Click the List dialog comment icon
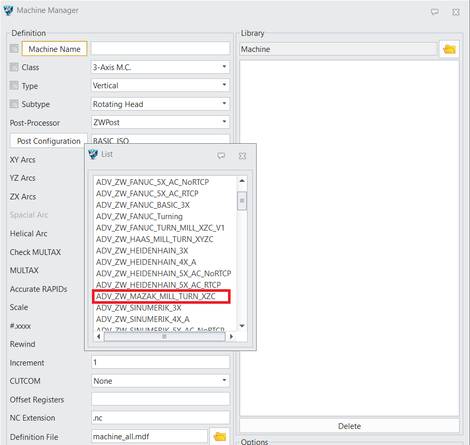Image resolution: width=470 pixels, height=445 pixels. [221, 155]
